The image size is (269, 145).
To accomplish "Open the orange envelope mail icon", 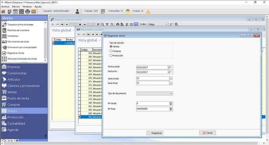I will (34, 12).
